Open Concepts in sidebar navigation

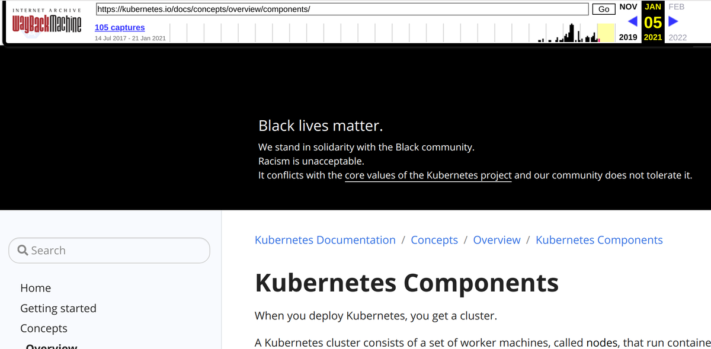point(44,328)
